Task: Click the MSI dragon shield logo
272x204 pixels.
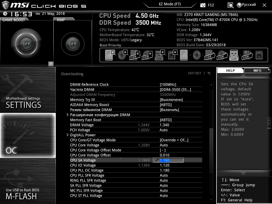Action: [5, 5]
